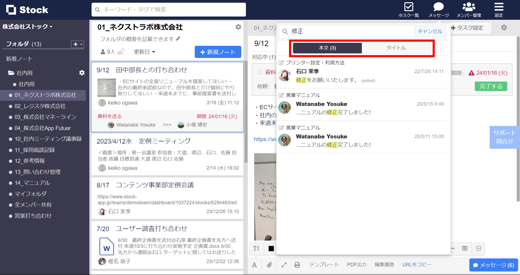Select the 本文 (3) search tab
This screenshot has height=275, width=520.
(327, 48)
